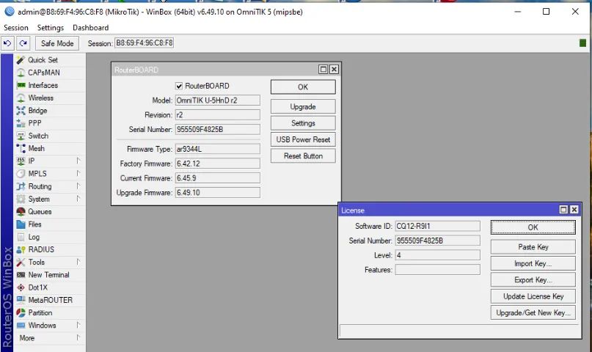Close the License window

click(574, 210)
